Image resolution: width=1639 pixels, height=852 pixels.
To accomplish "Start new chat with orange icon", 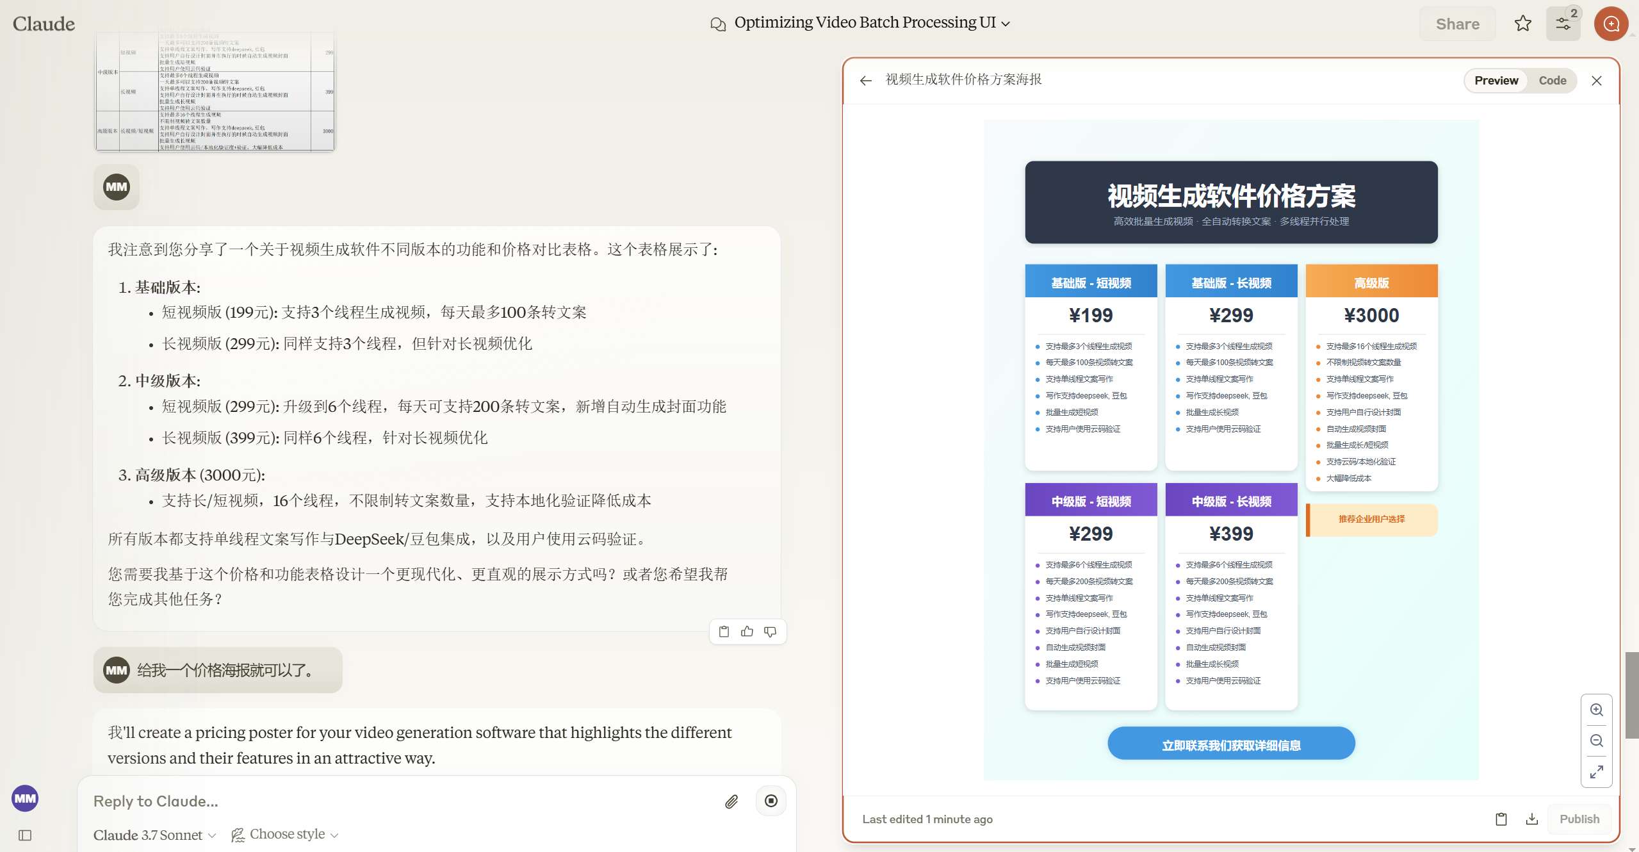I will (1611, 24).
